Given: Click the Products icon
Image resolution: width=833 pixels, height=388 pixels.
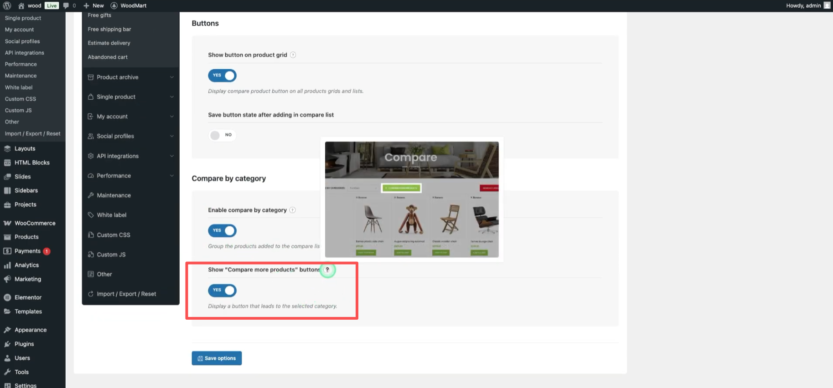Looking at the screenshot, I should coord(7,237).
